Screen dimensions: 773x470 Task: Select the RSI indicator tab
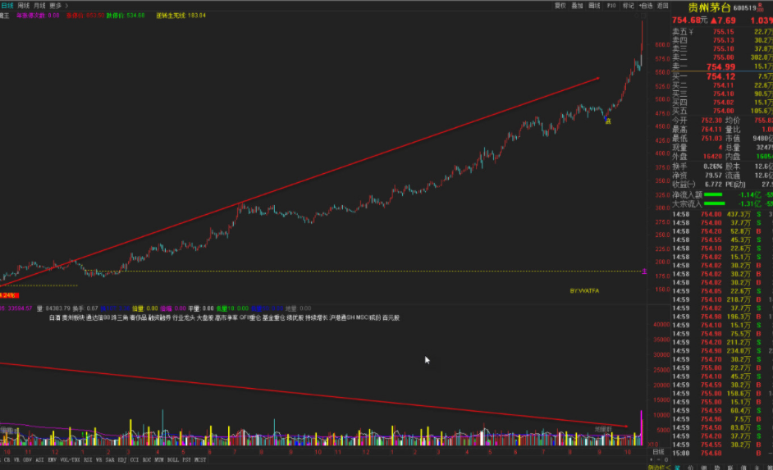pos(88,459)
